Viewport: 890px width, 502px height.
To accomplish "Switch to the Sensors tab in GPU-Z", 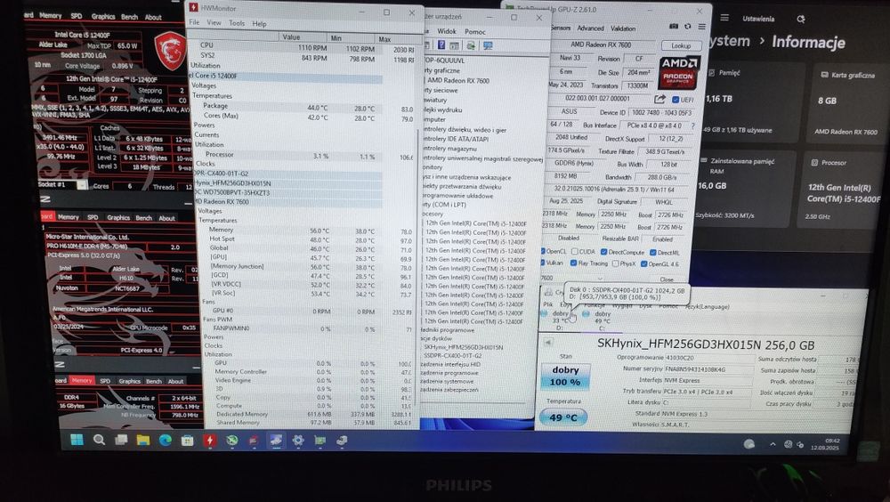I will [x=560, y=28].
